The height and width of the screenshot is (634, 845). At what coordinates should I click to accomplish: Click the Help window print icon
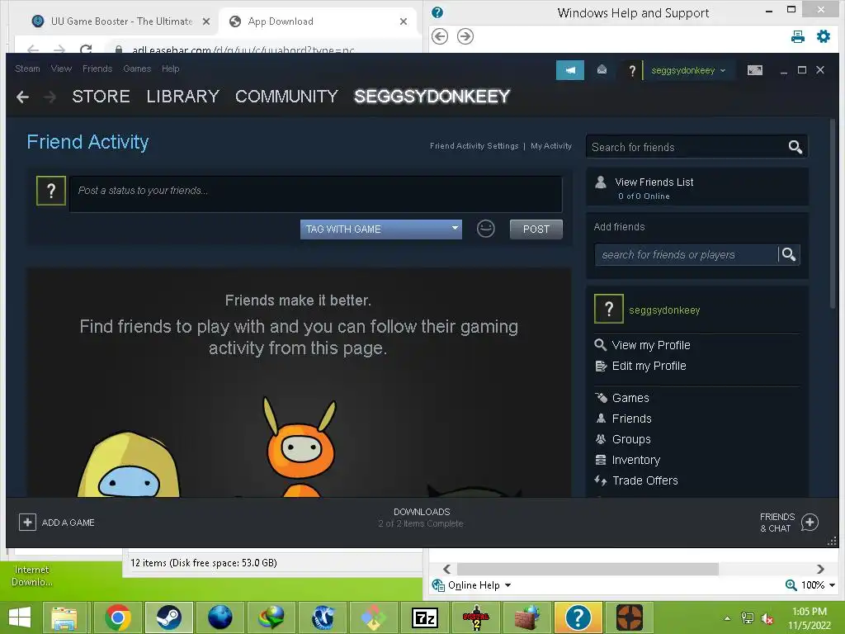pyautogui.click(x=798, y=36)
